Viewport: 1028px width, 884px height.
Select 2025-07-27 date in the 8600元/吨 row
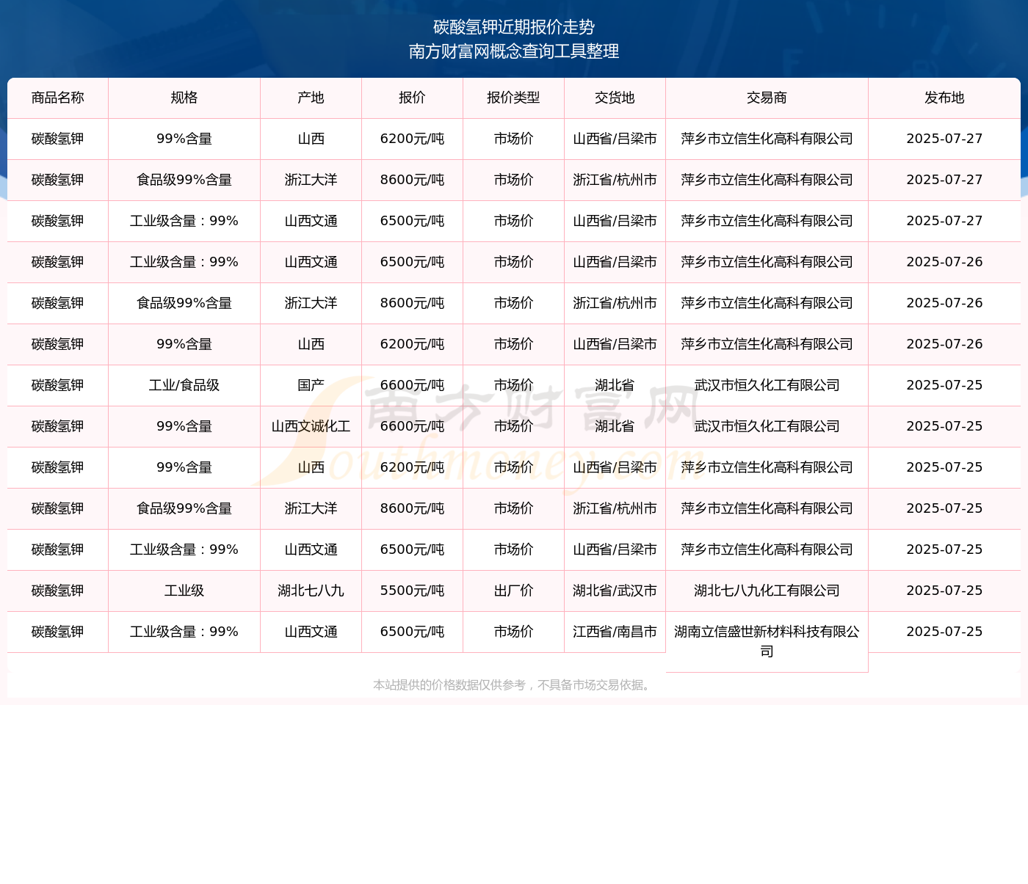tap(945, 180)
